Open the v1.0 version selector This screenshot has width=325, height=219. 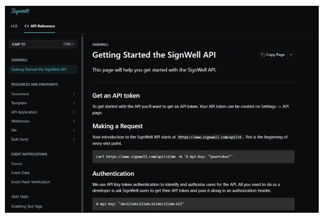click(x=14, y=26)
